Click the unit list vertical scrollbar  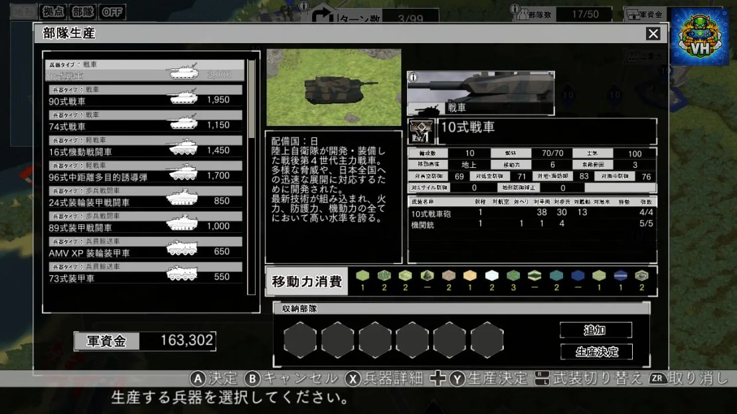(252, 178)
